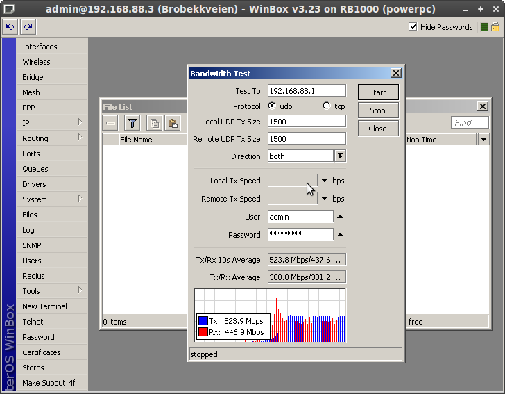Close the File List window with X
505x394 pixels.
pos(483,106)
